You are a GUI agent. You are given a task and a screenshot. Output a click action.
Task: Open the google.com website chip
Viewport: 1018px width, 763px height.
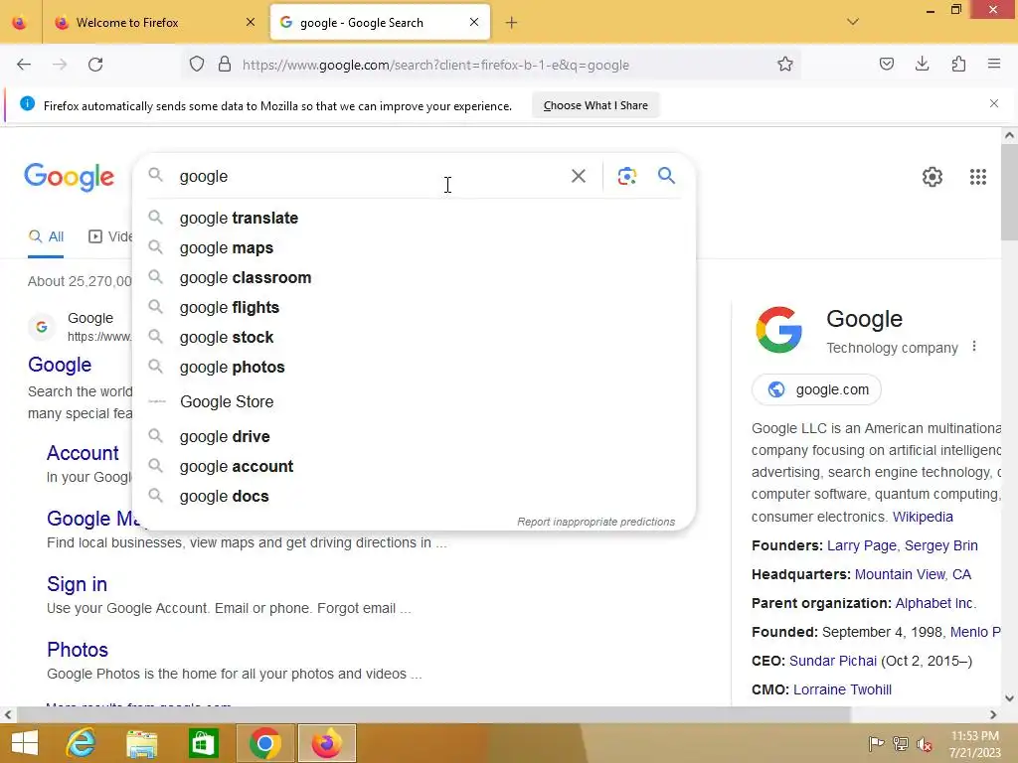pyautogui.click(x=816, y=389)
